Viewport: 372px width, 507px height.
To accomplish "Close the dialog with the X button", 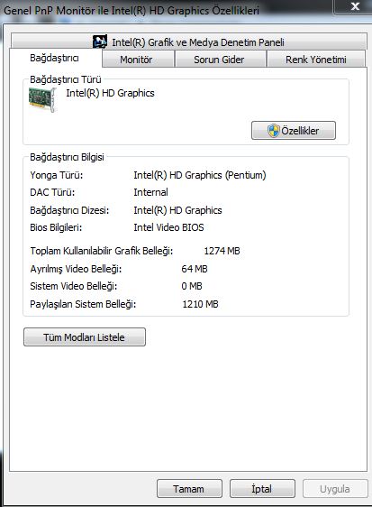I will coord(355,6).
